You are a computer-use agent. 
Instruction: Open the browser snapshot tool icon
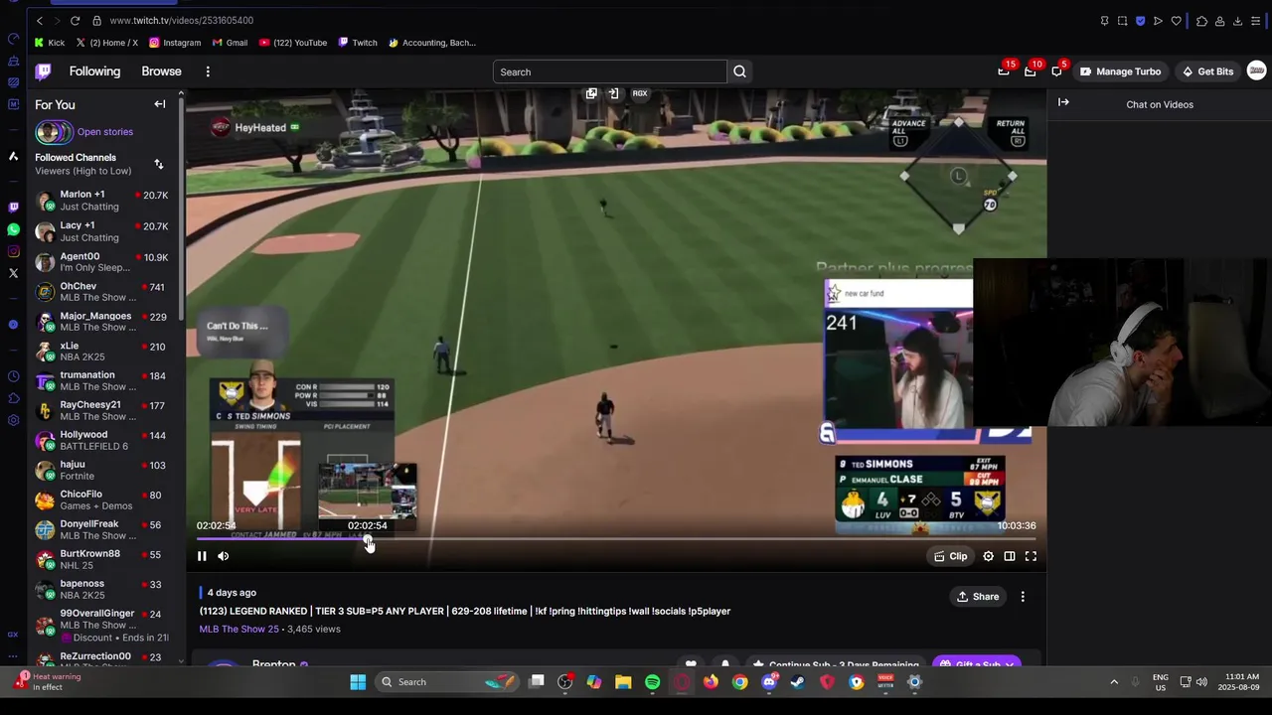(x=1122, y=21)
